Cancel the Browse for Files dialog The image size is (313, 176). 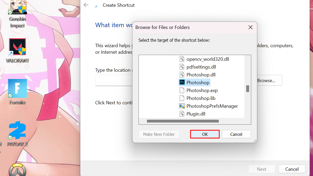click(x=236, y=134)
